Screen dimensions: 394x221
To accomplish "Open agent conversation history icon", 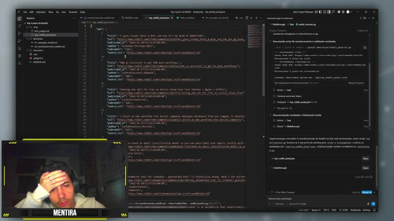I will [x=365, y=18].
